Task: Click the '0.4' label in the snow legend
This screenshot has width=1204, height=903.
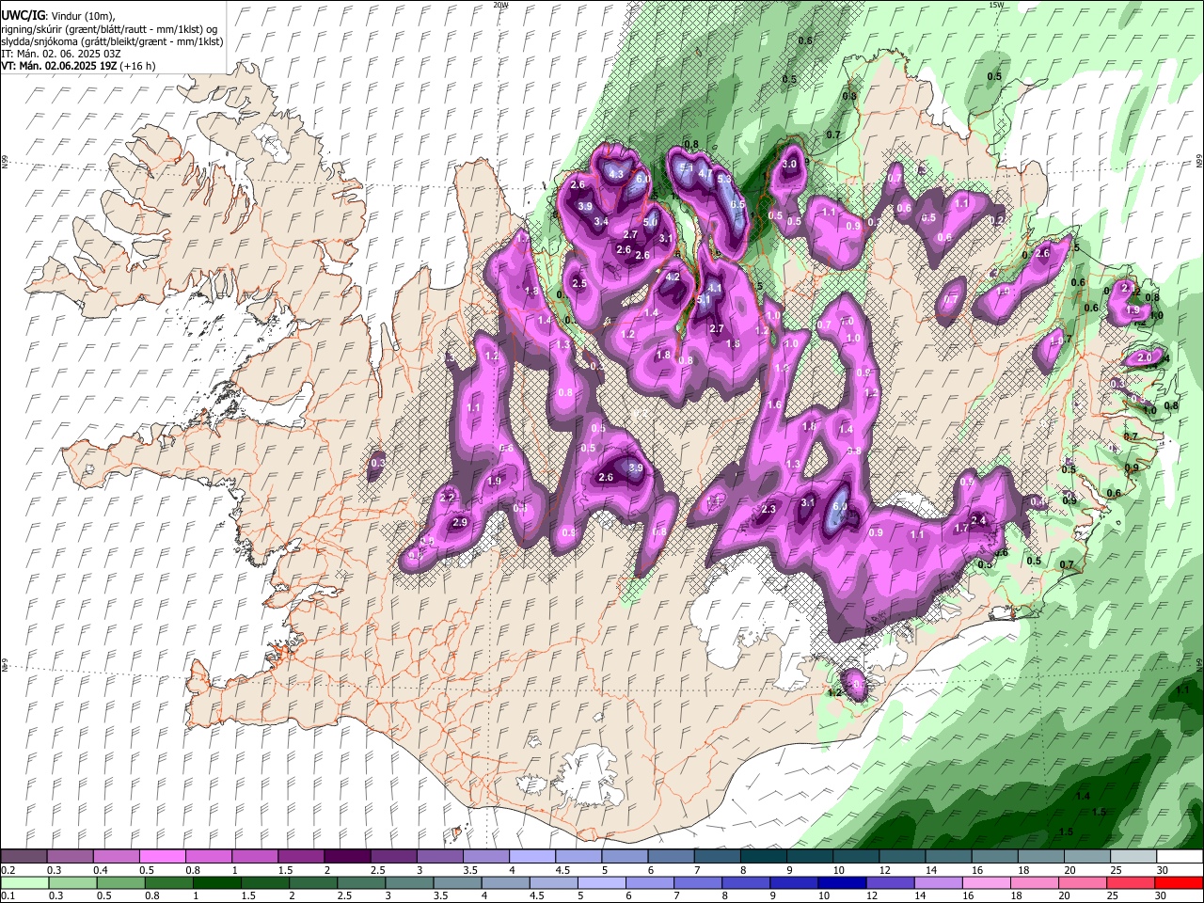Action: (x=101, y=870)
